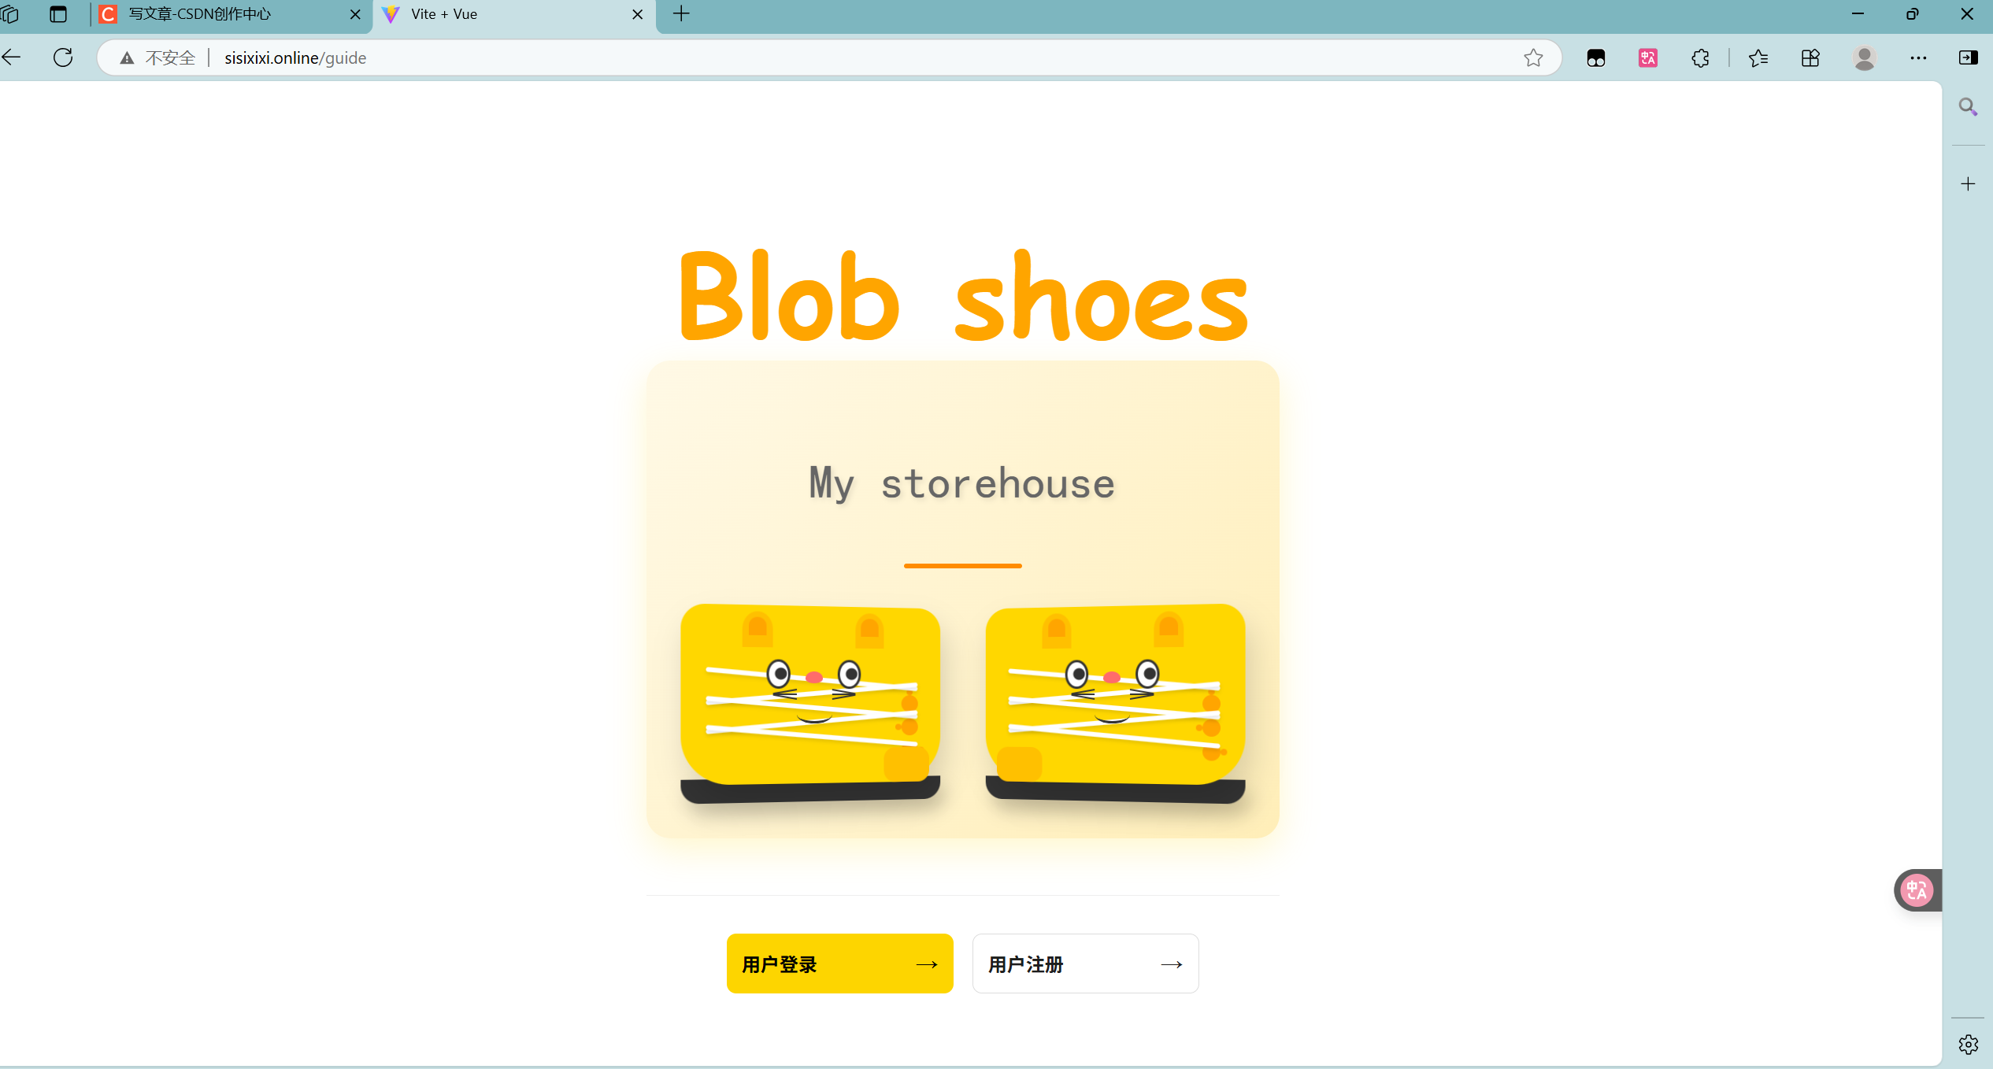Toggle vertical tabs with tab actions icon
The height and width of the screenshot is (1069, 1993).
(57, 14)
